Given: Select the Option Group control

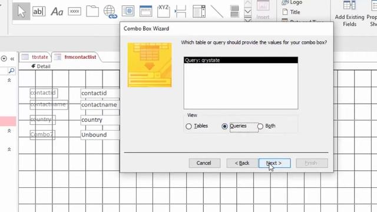Looking at the screenshot, I should click(x=164, y=11).
